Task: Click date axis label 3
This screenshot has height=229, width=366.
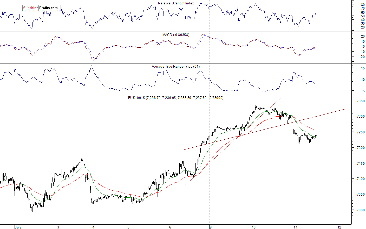Action: (58, 227)
